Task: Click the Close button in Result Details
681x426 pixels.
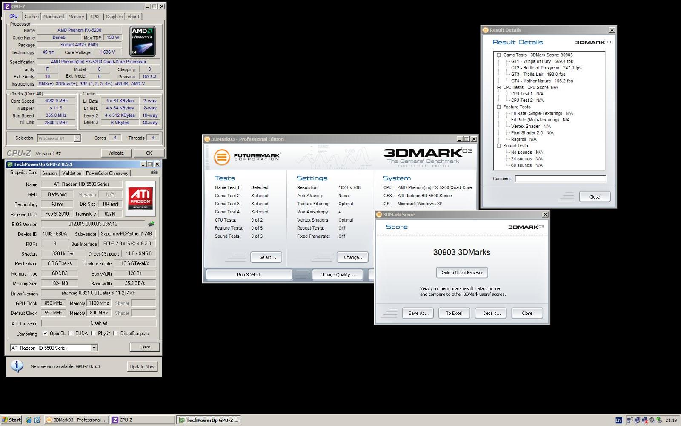Action: click(595, 197)
